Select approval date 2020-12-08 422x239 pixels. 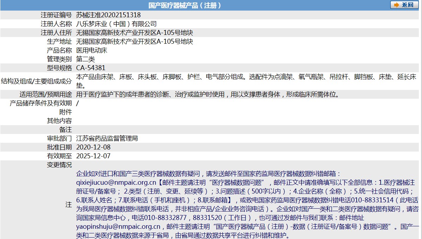click(x=93, y=147)
